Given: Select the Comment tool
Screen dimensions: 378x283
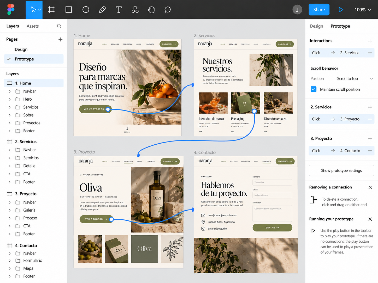Looking at the screenshot, I should [168, 10].
